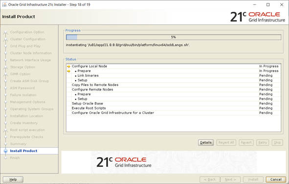Select Network Interface Usage step
Viewport: 289px width, 184px height.
30,60
